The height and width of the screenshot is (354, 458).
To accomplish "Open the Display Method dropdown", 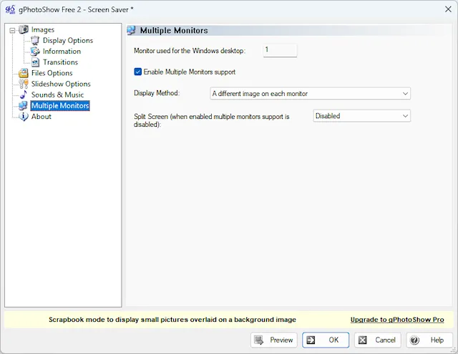I will click(x=310, y=93).
